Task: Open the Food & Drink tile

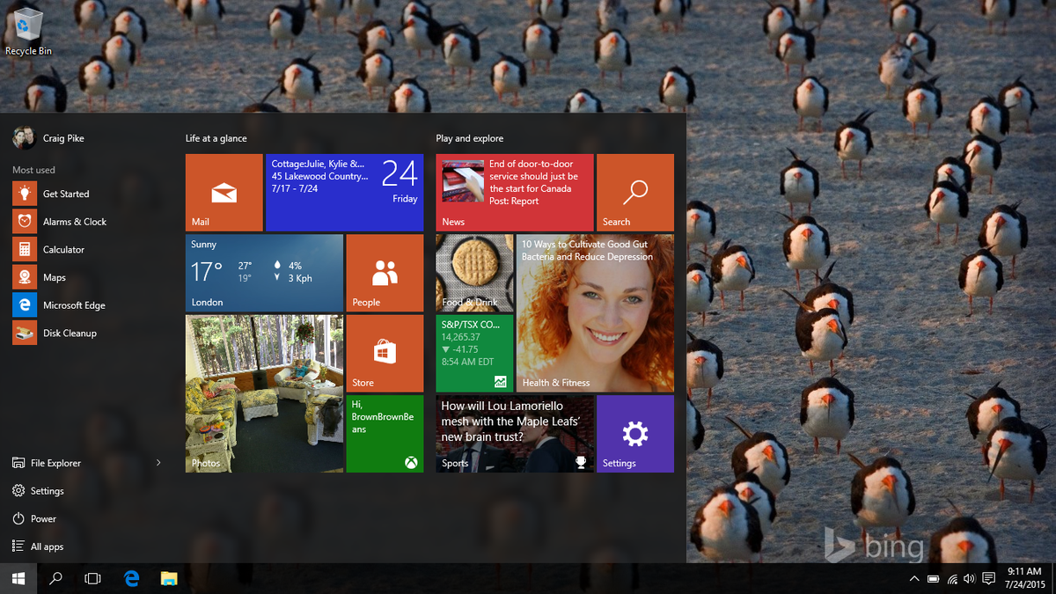Action: [x=474, y=273]
